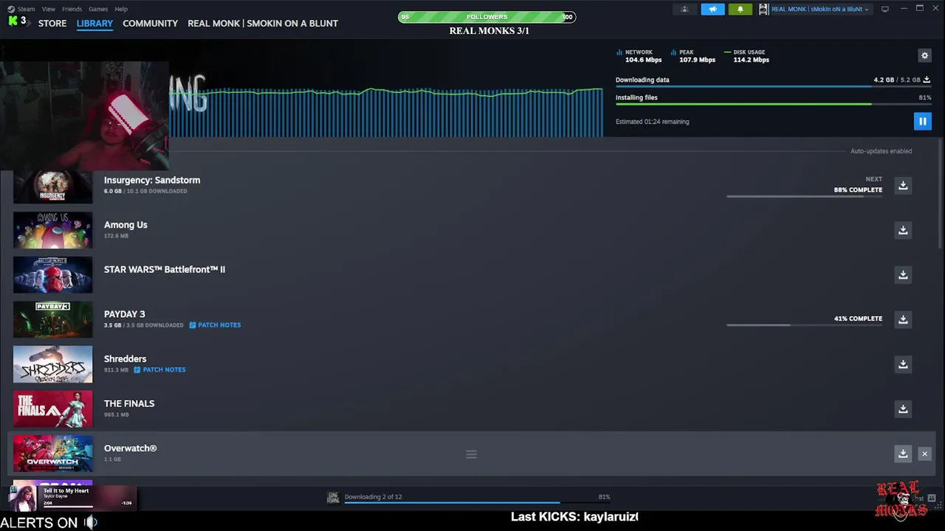Viewport: 945px width, 531px height.
Task: Click the PAYDAY 3 patch notes icon
Action: pos(193,325)
